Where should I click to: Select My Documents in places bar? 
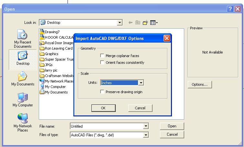pos(23,79)
